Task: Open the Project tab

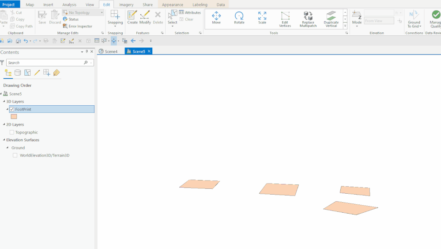Action: pyautogui.click(x=8, y=4)
